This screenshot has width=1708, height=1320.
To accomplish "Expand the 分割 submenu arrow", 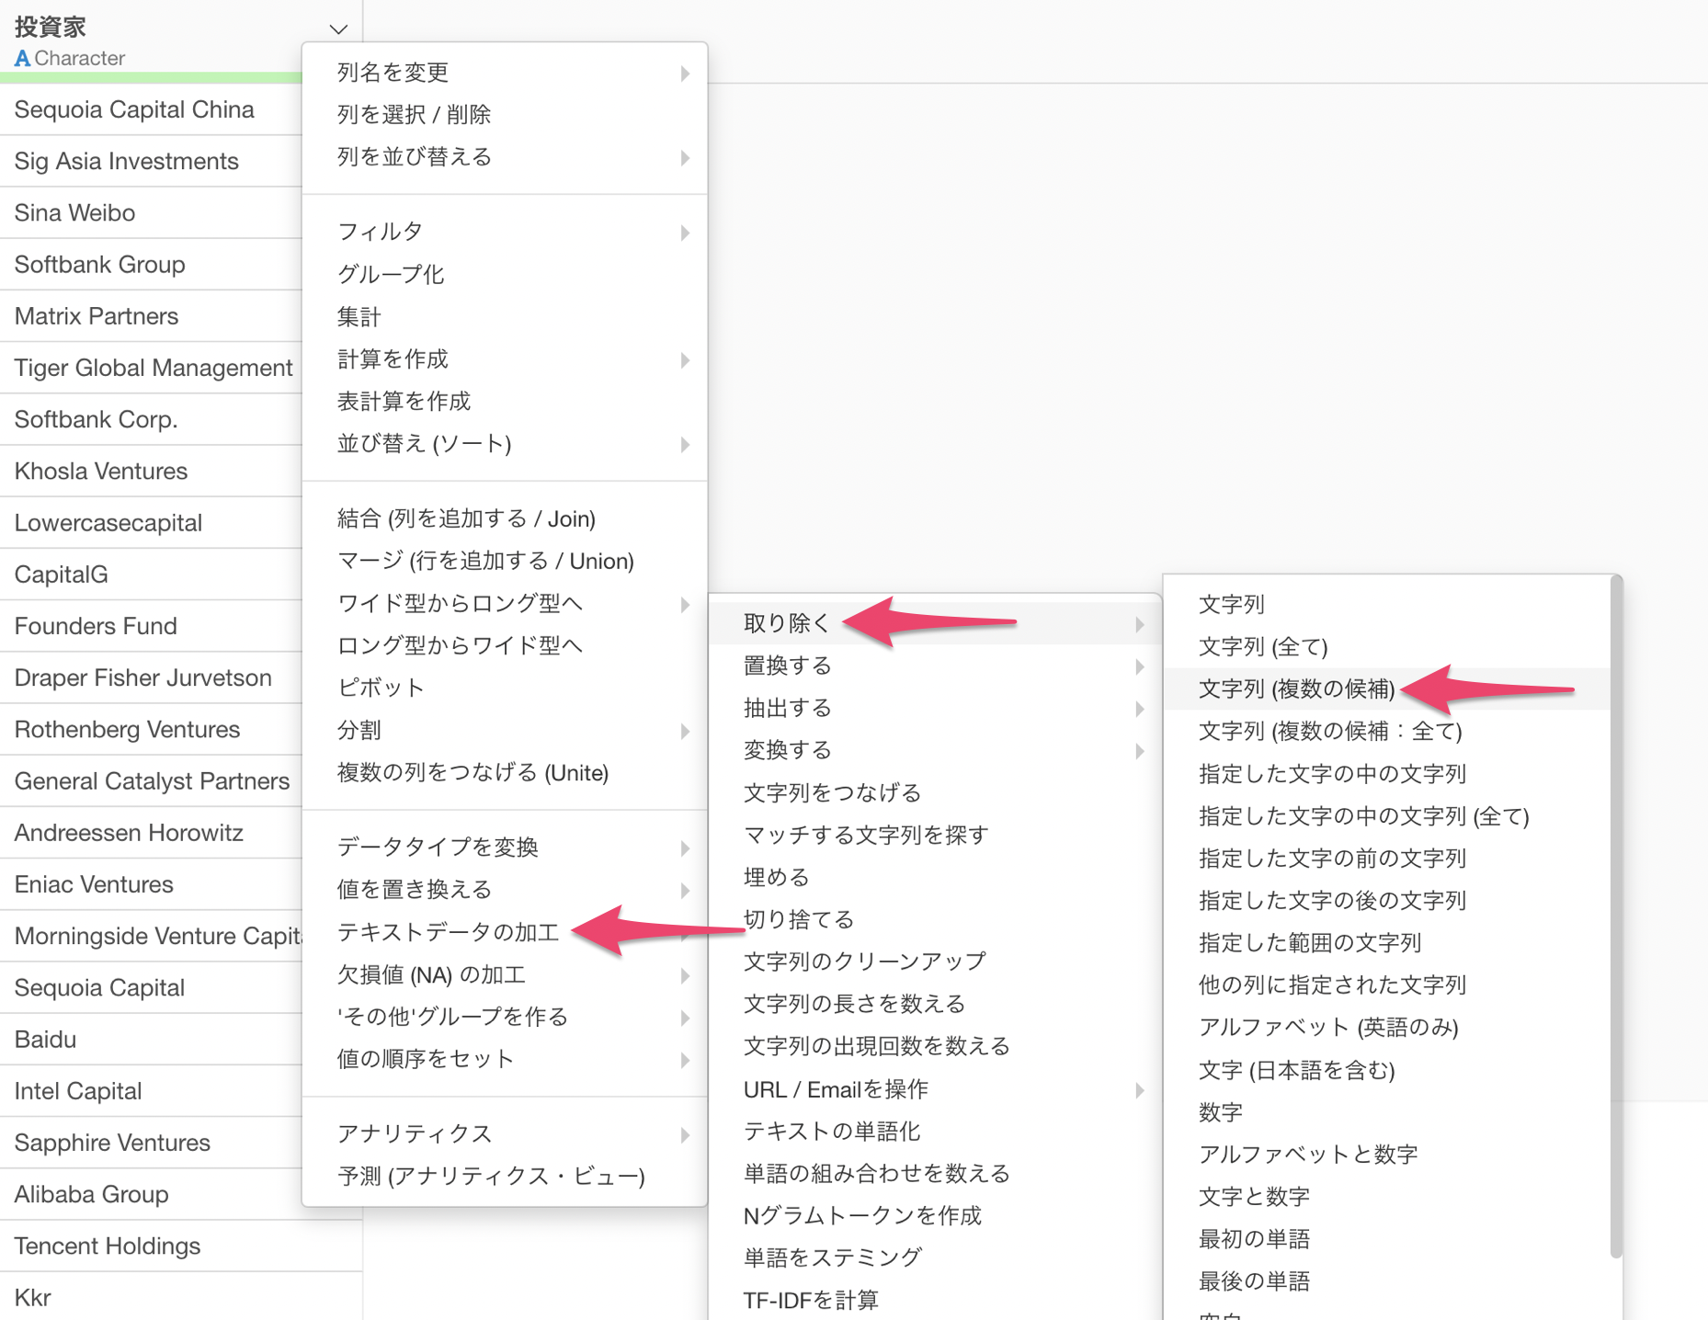I will click(685, 731).
